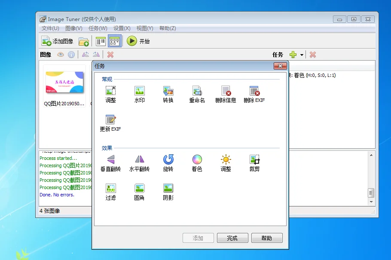Select the 旋转 rotate effect
The image size is (391, 260).
point(168,163)
